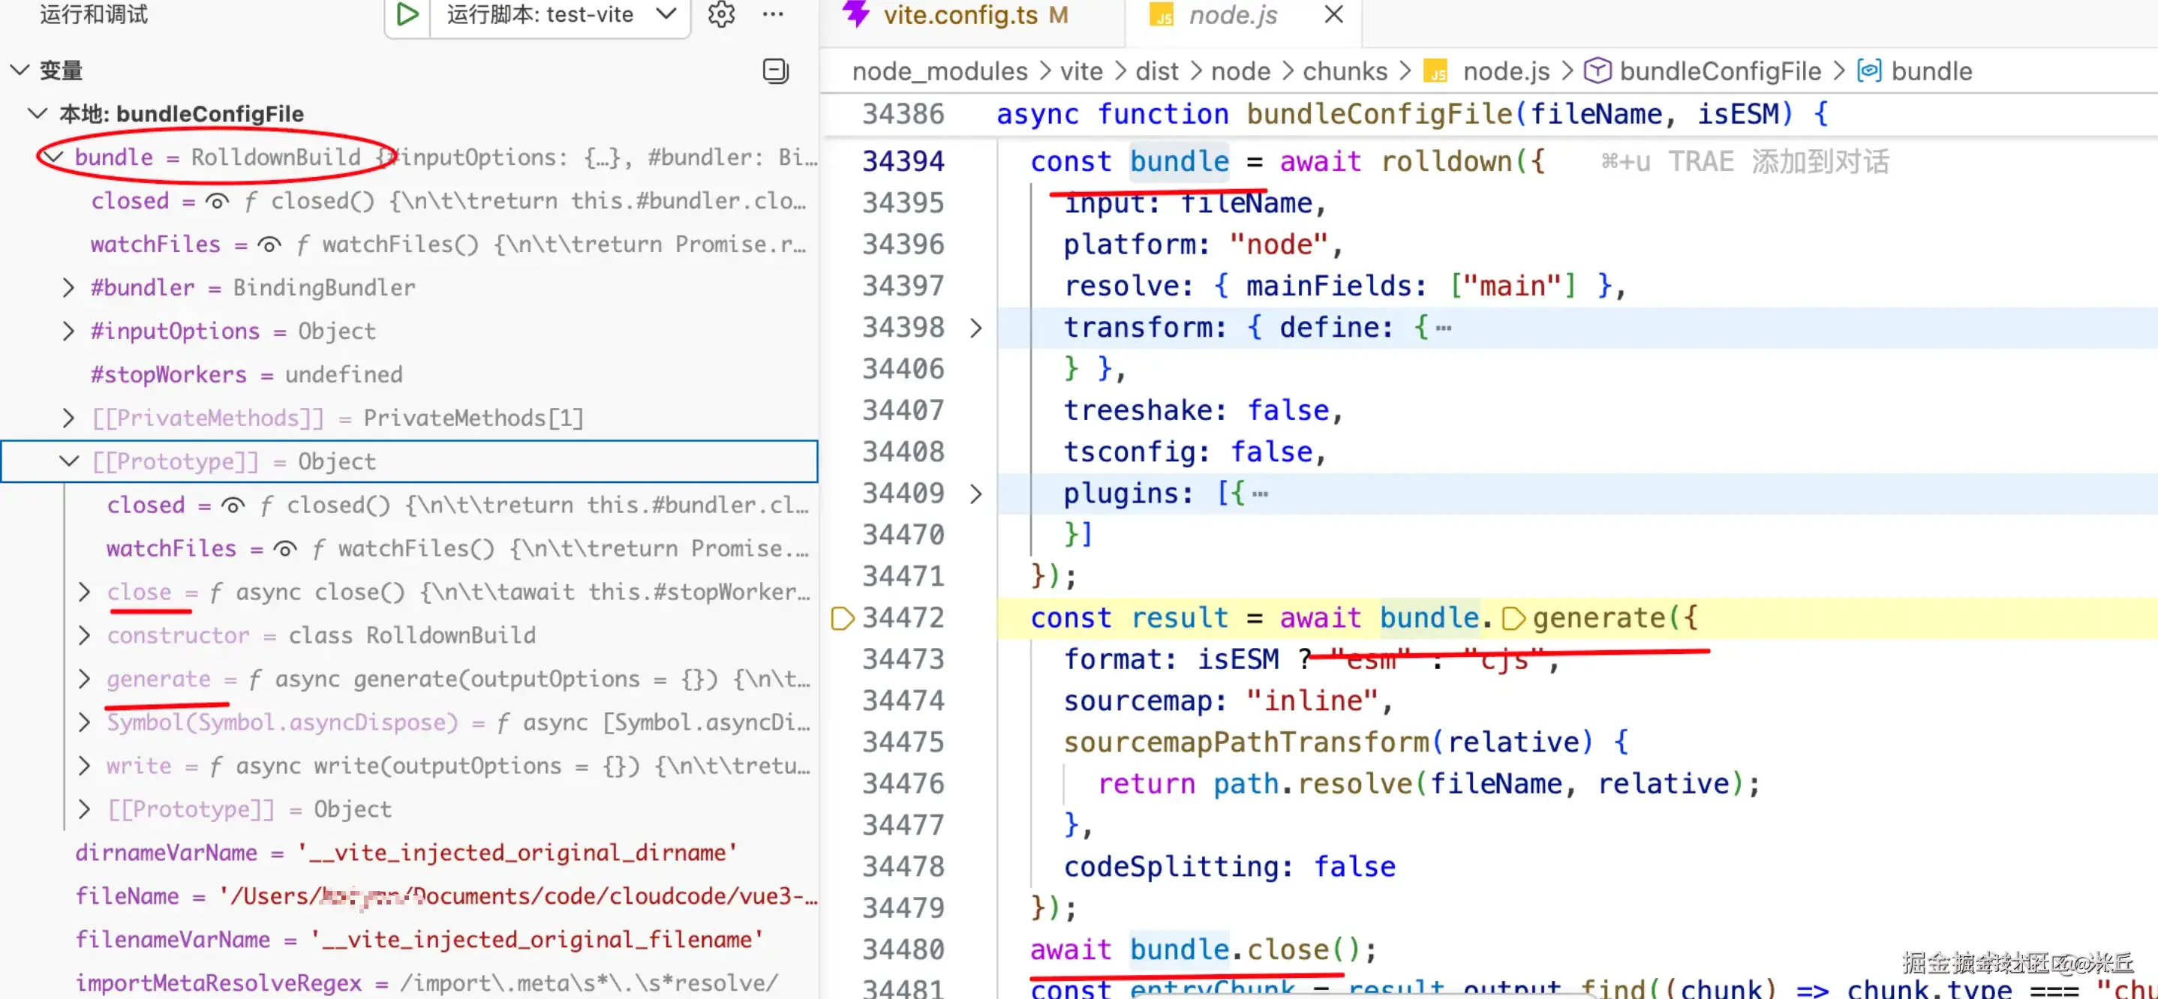Invoke getter eye icon for prototype closed property
The height and width of the screenshot is (999, 2158).
pos(233,505)
